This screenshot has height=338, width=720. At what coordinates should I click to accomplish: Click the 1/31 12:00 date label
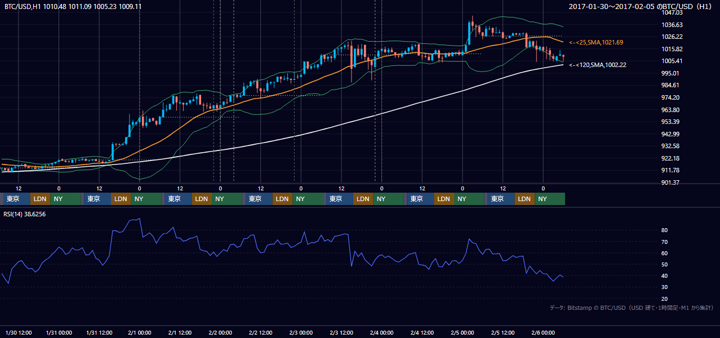[x=99, y=333]
